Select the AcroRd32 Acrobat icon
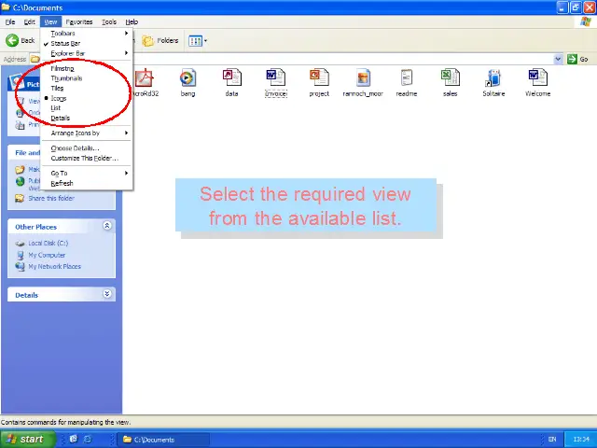The width and height of the screenshot is (597, 448). [x=145, y=77]
